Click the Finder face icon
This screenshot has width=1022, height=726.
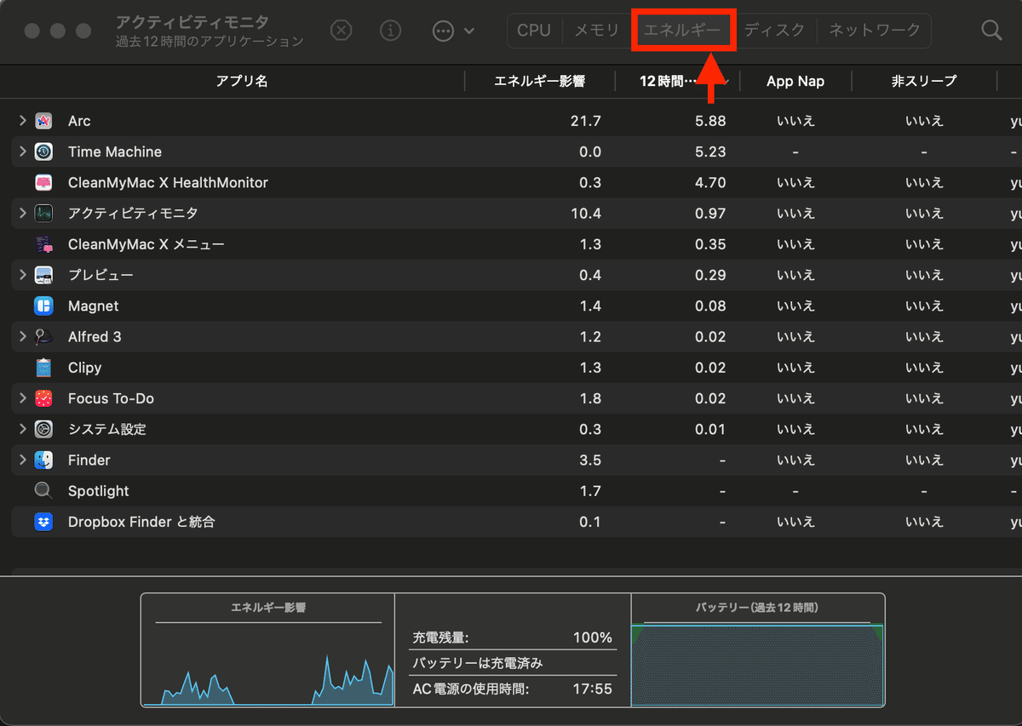[44, 460]
